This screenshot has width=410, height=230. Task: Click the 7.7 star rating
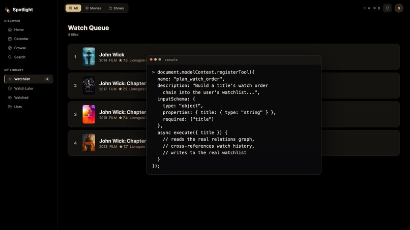pyautogui.click(x=124, y=146)
